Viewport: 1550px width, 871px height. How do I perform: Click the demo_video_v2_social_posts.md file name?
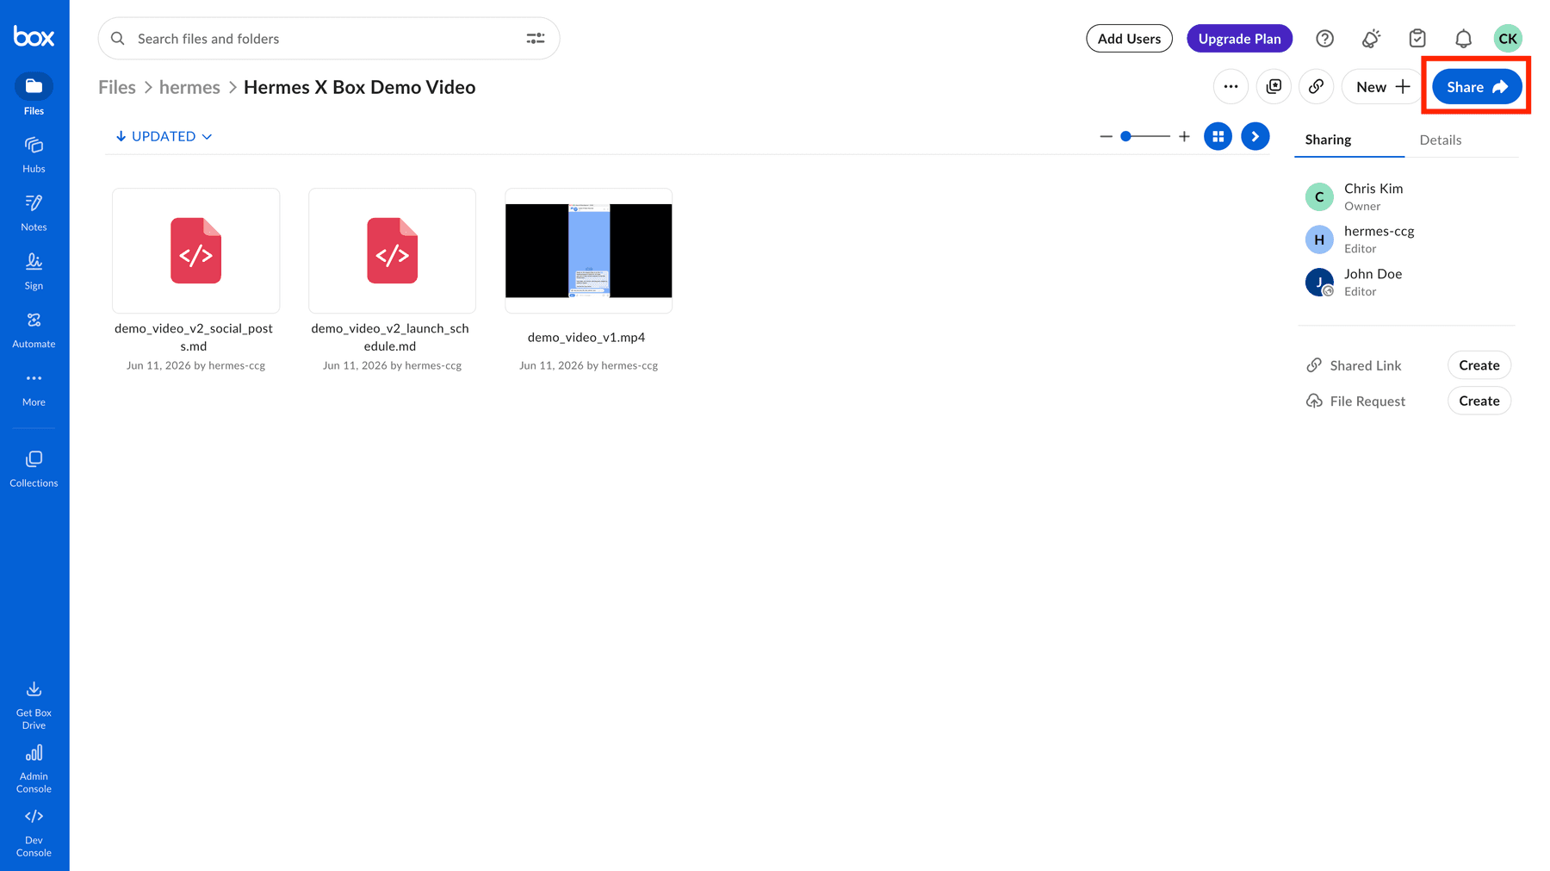coord(194,337)
